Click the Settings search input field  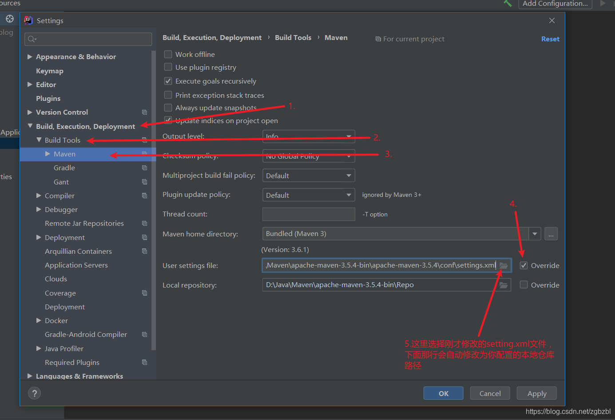tap(88, 39)
